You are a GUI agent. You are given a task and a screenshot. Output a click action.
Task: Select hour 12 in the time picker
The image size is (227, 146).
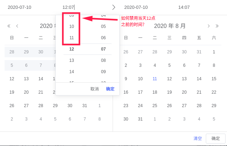pyautogui.click(x=72, y=49)
